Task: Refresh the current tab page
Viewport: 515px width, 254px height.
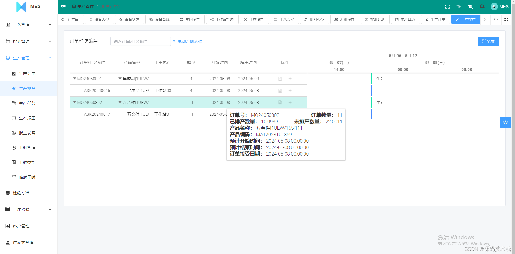Action: click(496, 19)
